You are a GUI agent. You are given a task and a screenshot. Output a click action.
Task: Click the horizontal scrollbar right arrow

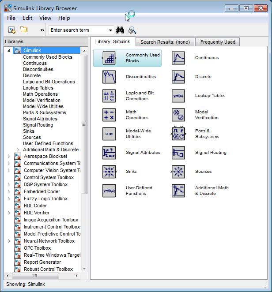coord(77,276)
